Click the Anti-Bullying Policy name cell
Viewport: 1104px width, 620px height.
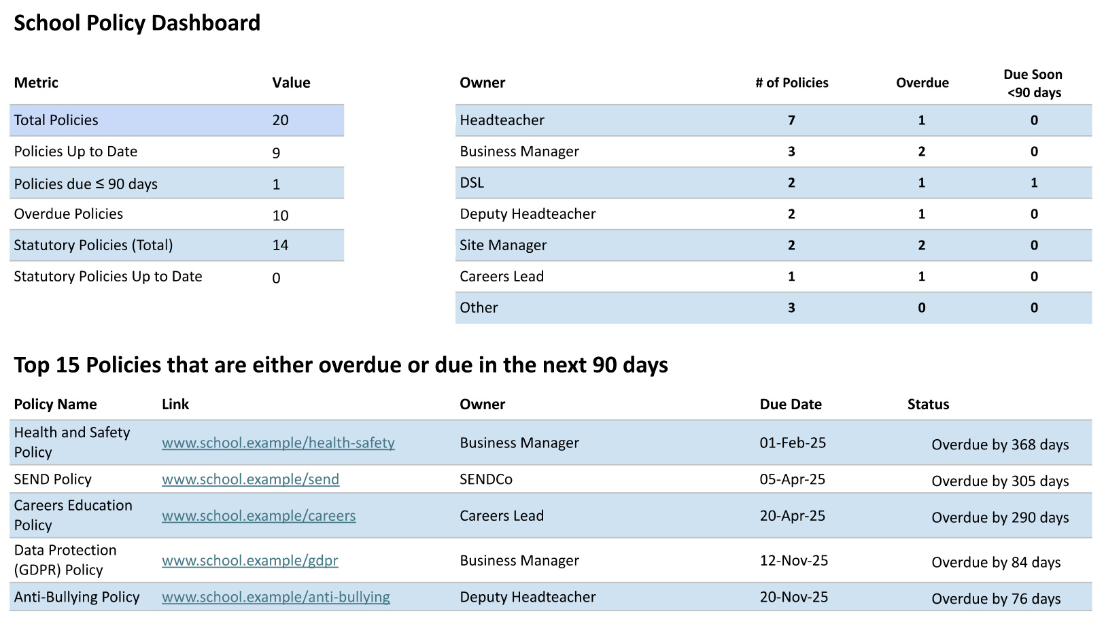[77, 597]
